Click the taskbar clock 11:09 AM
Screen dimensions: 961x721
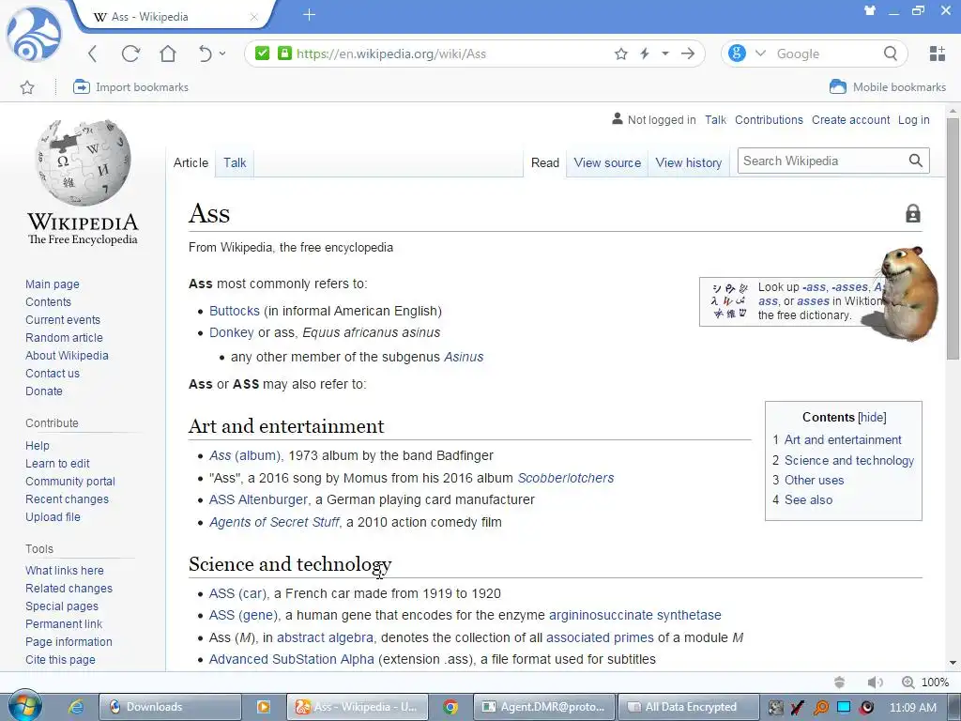(x=912, y=707)
